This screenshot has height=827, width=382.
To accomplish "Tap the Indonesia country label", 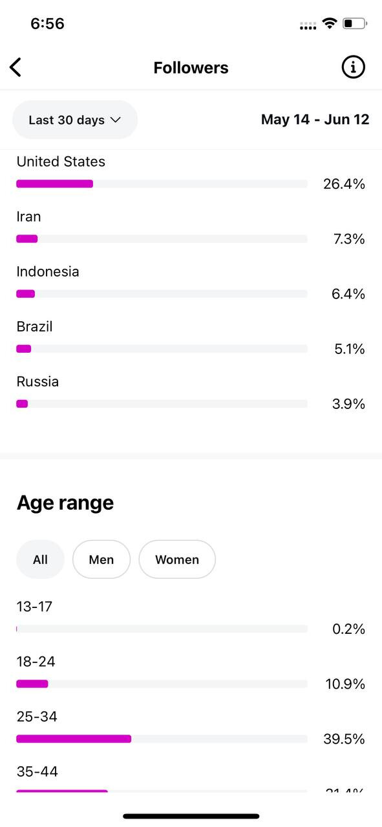I will [x=48, y=271].
